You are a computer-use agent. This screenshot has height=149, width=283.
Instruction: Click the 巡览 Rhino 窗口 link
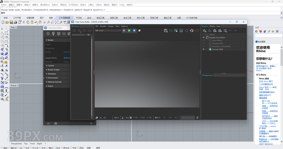tap(266, 81)
